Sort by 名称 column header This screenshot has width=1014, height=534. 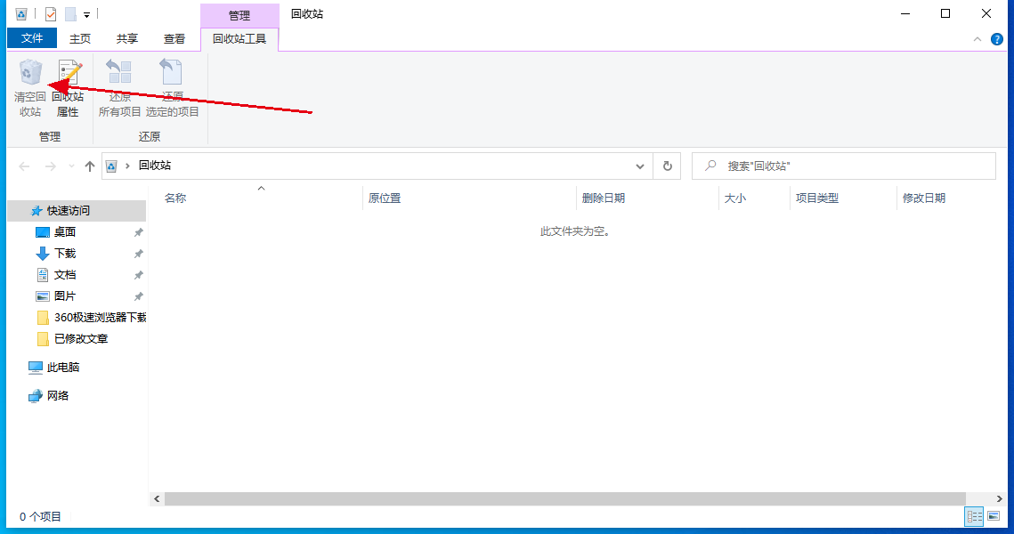pyautogui.click(x=175, y=198)
